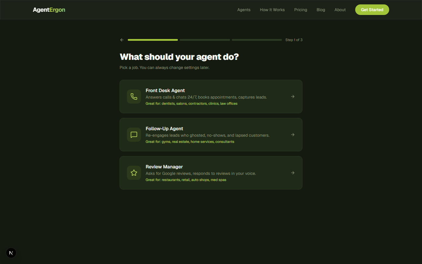
Task: Click 'Re-engages leads who ghosted' description
Action: point(207,135)
